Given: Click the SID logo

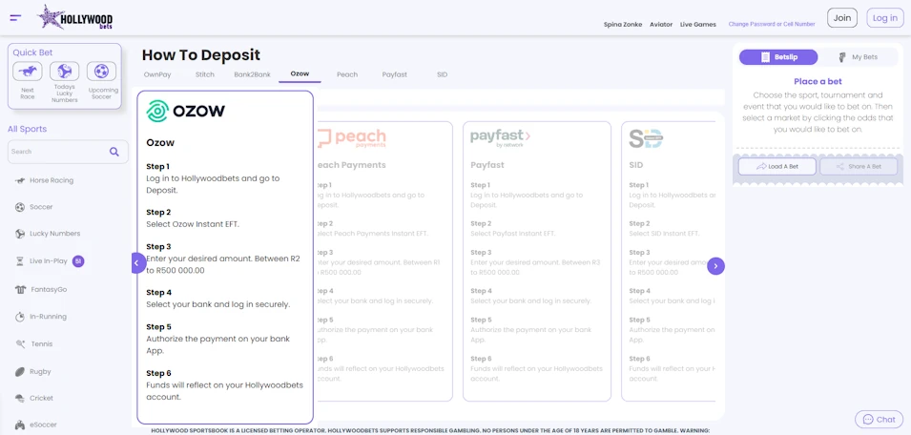Looking at the screenshot, I should 646,138.
